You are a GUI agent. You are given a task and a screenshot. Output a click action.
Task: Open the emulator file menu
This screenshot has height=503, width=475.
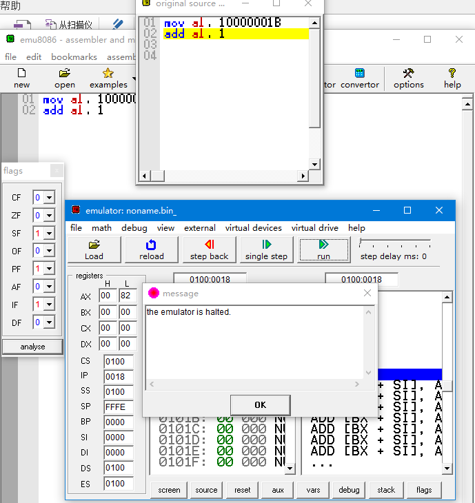pos(76,228)
